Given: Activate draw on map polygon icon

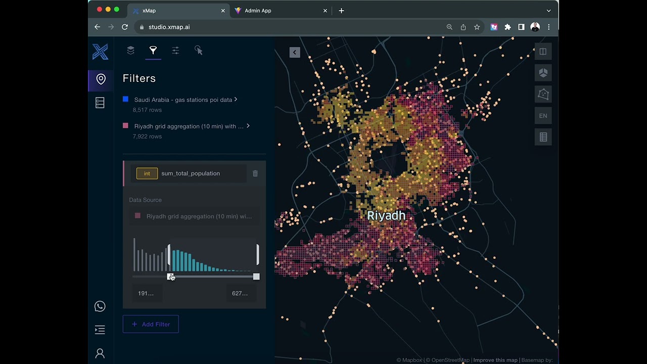Looking at the screenshot, I should click(x=543, y=94).
